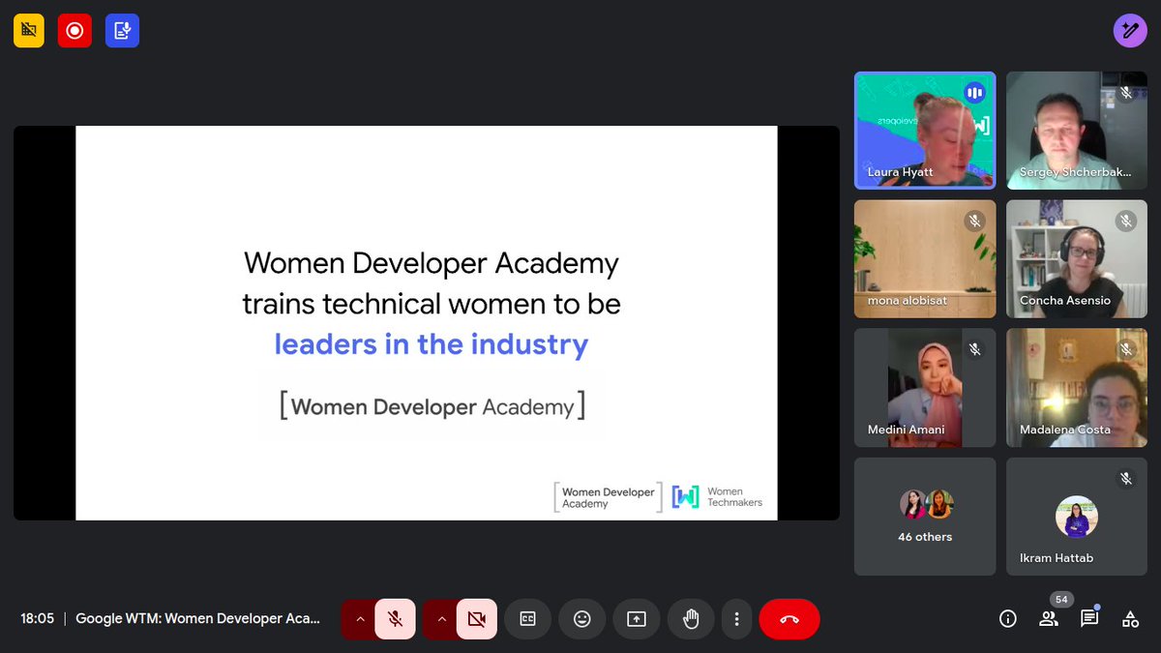
Task: Click muted mic icon on Medini Amani's tile
Action: click(x=974, y=350)
